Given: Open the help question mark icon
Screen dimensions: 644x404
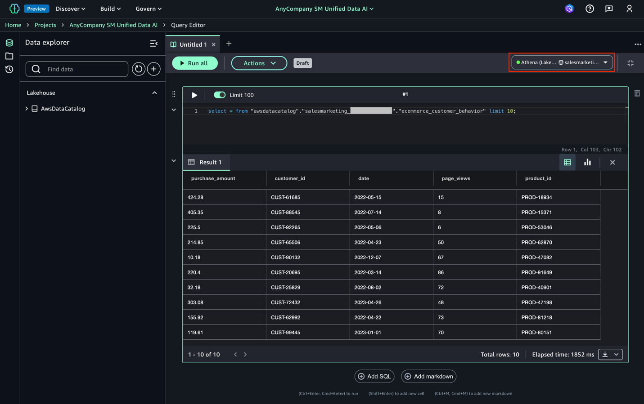Looking at the screenshot, I should pyautogui.click(x=590, y=9).
